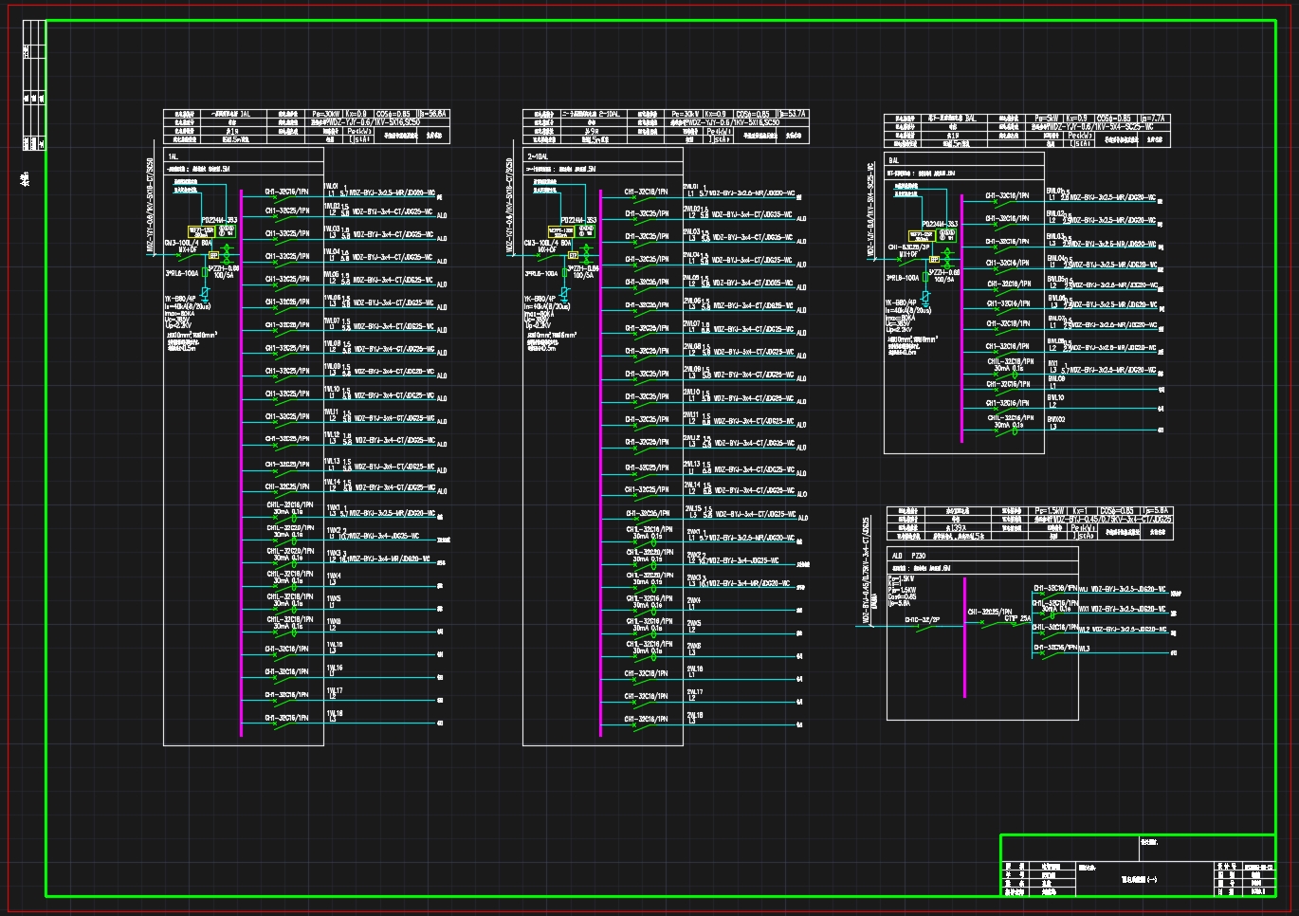
Task: Click the 'Kx=0.9' value in 2-10AL header table
Action: point(717,114)
